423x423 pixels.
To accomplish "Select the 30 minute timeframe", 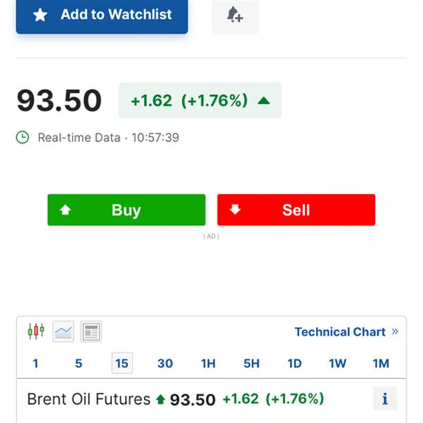I will (x=165, y=363).
